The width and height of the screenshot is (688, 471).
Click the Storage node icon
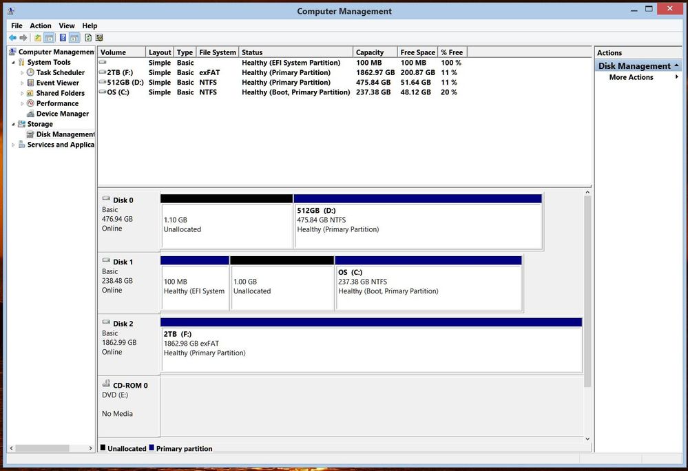tap(21, 124)
